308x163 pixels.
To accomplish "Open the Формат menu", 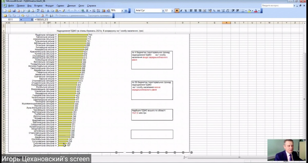I will click(49, 5).
